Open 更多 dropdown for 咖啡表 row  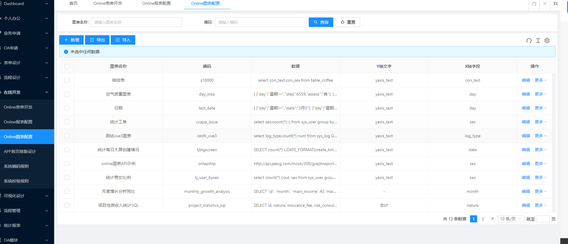(540, 80)
